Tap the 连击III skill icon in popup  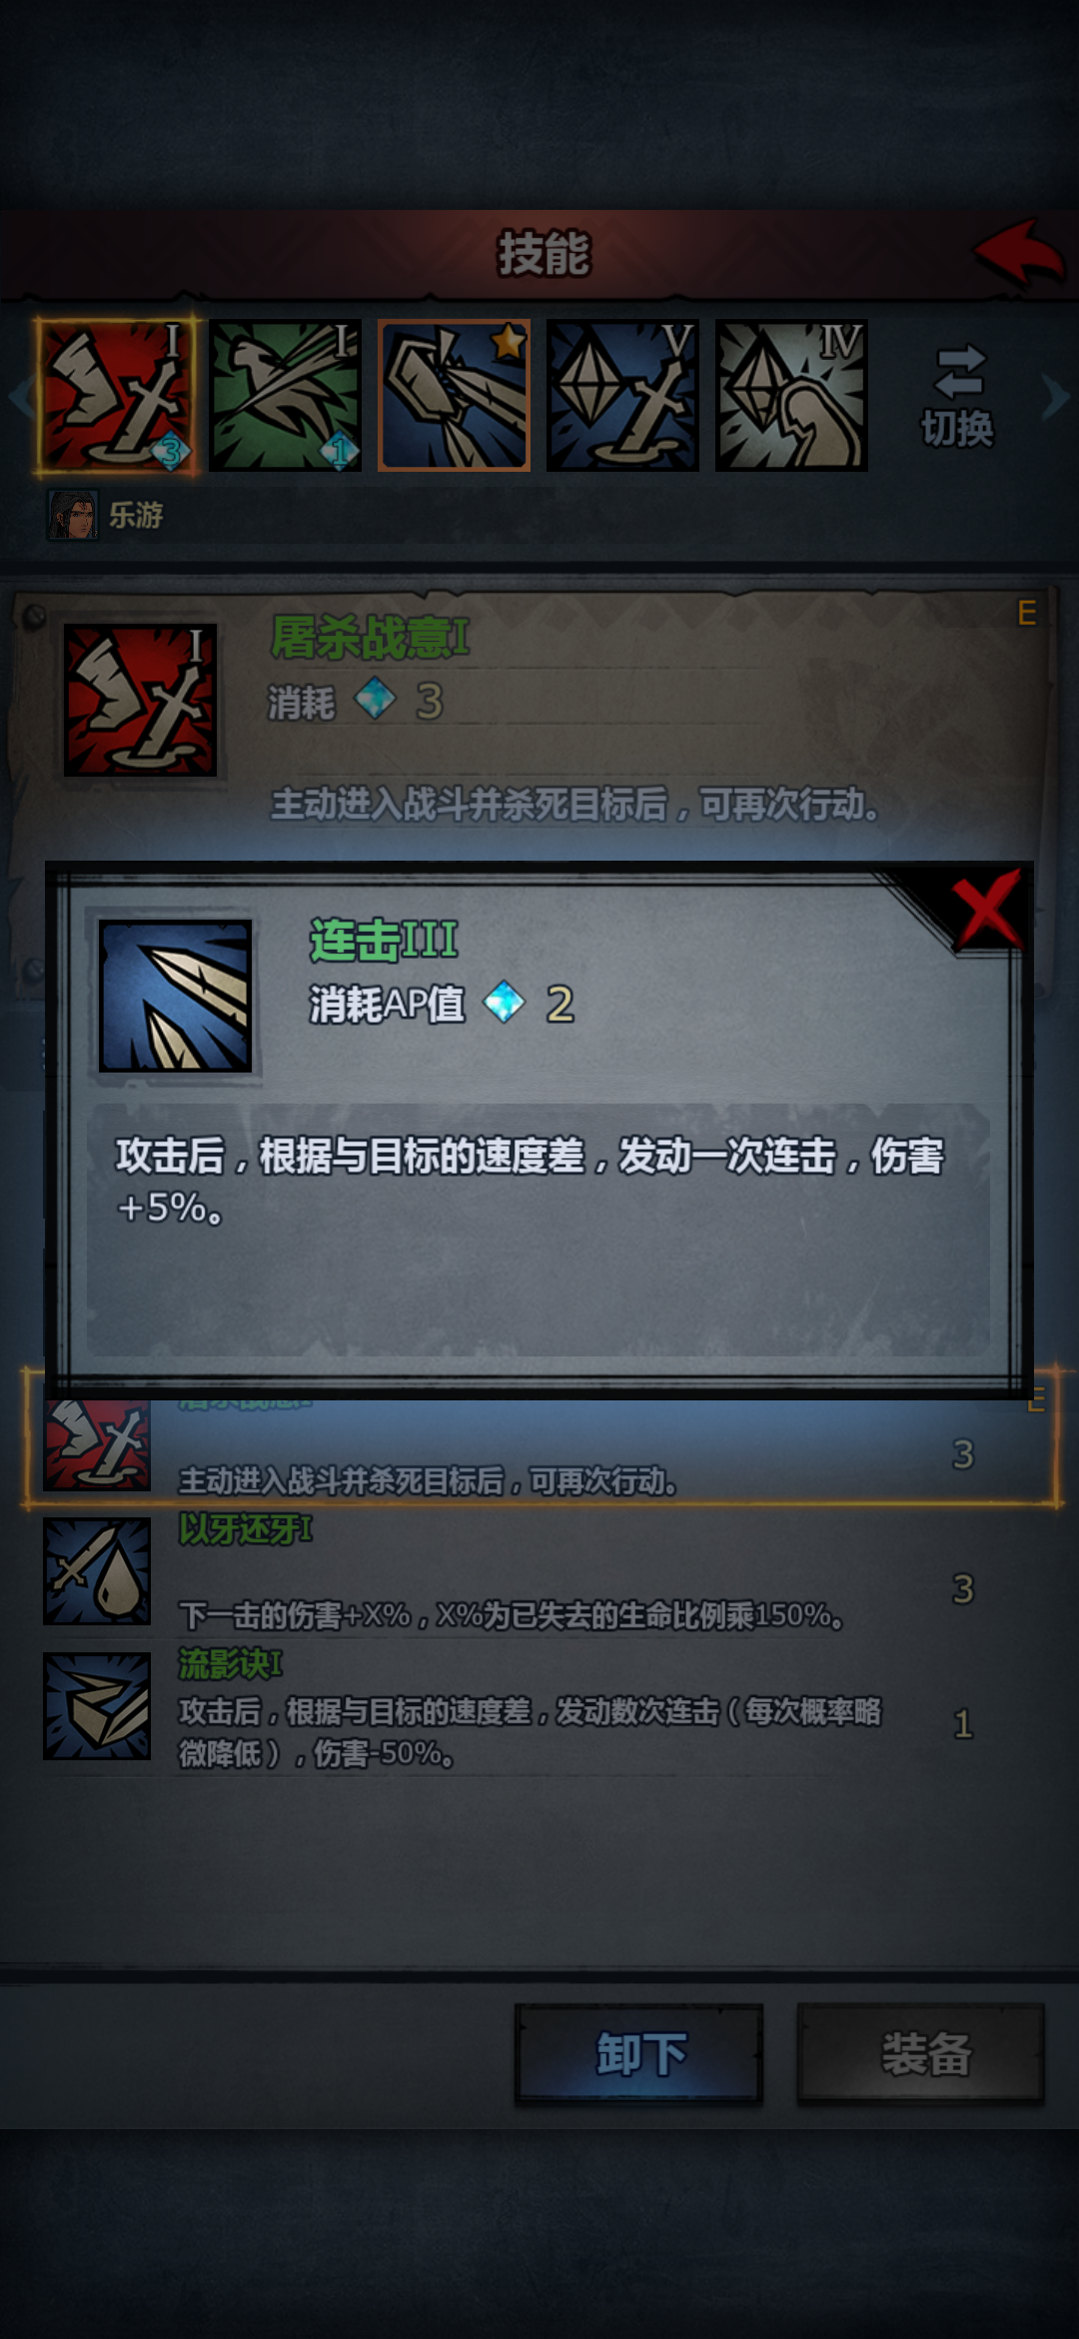[175, 996]
